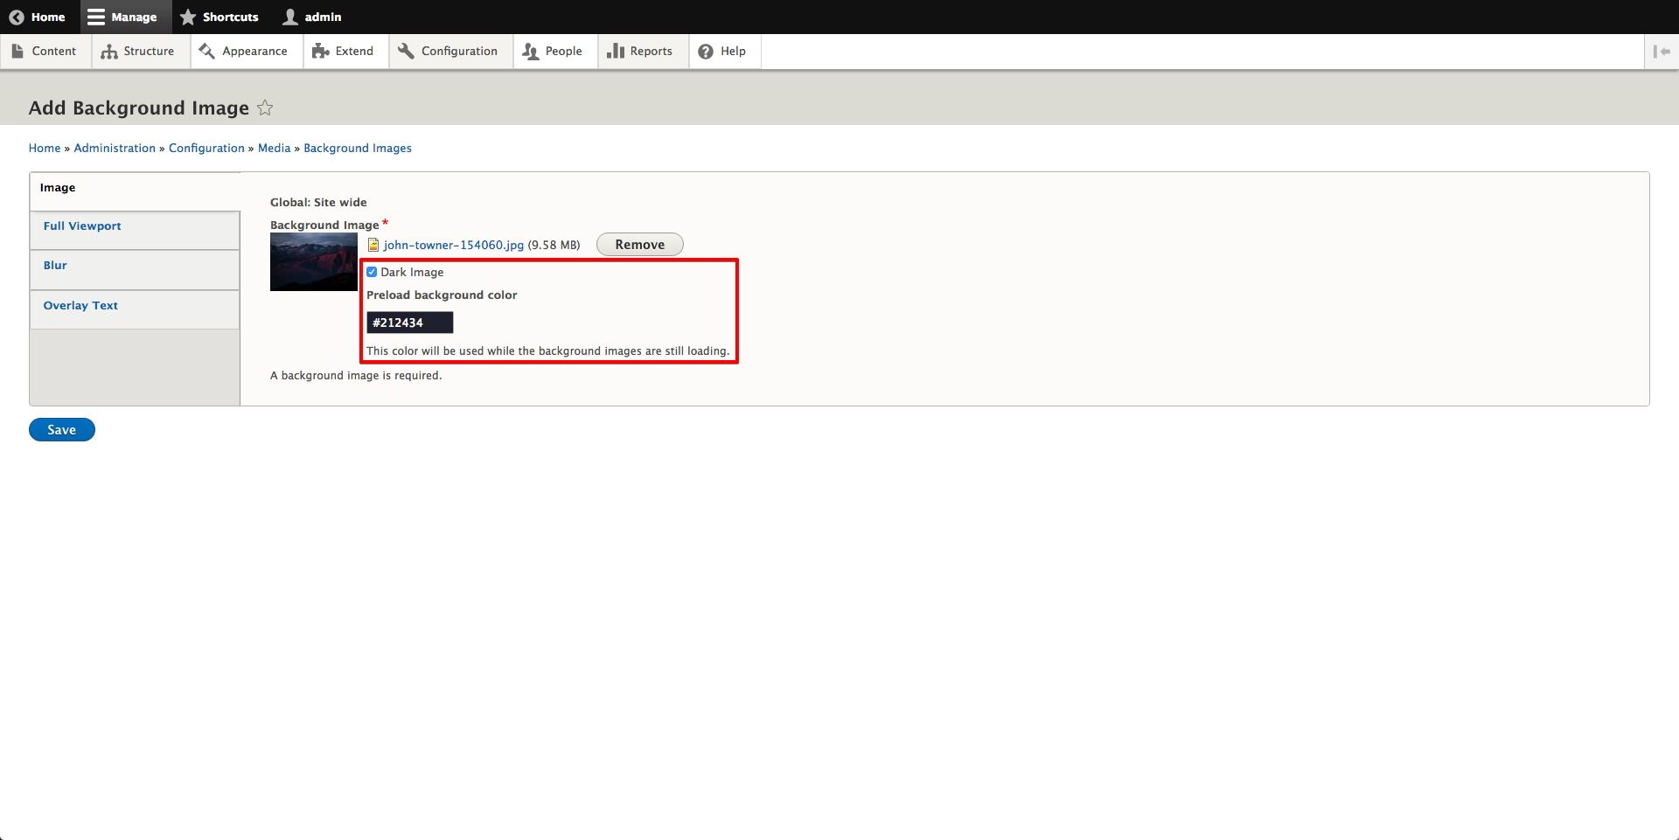Switch to the Full Viewport tab

click(82, 226)
